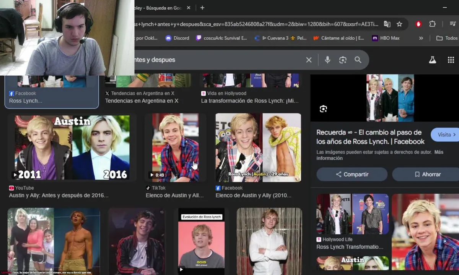
Task: Open the white shirt crossed arms image
Action: 269,241
